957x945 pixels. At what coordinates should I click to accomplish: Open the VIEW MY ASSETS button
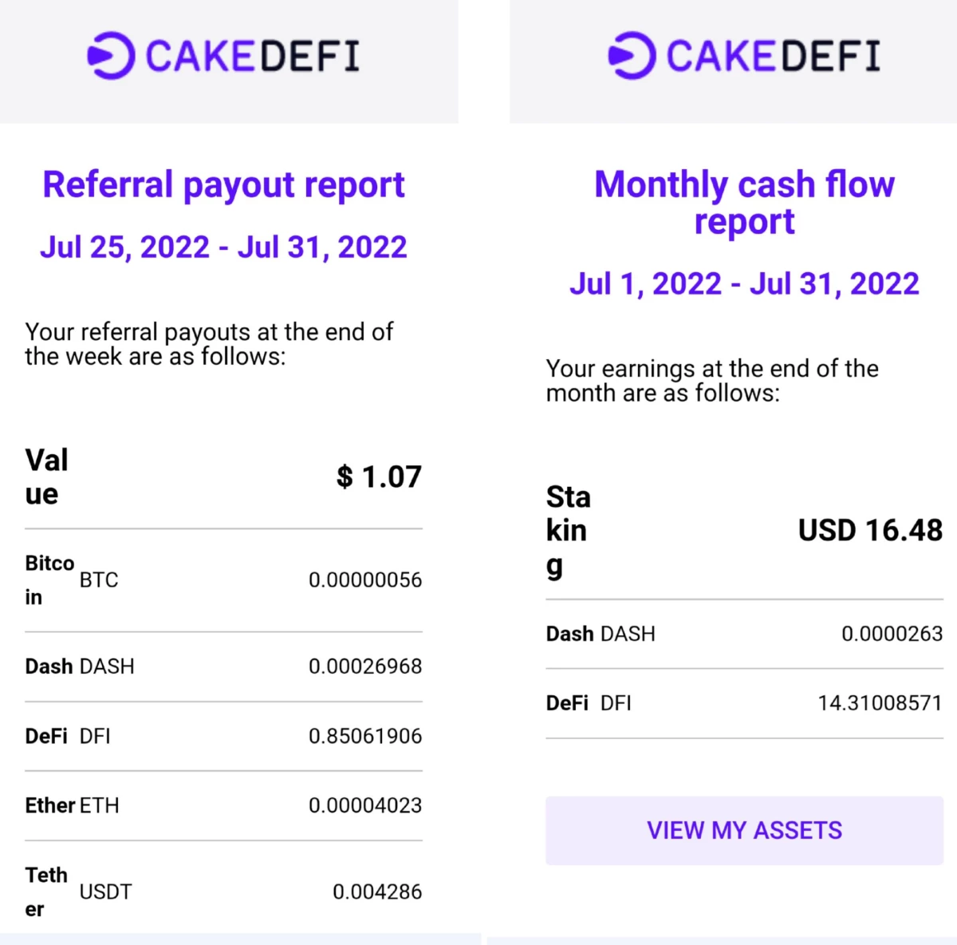click(744, 830)
